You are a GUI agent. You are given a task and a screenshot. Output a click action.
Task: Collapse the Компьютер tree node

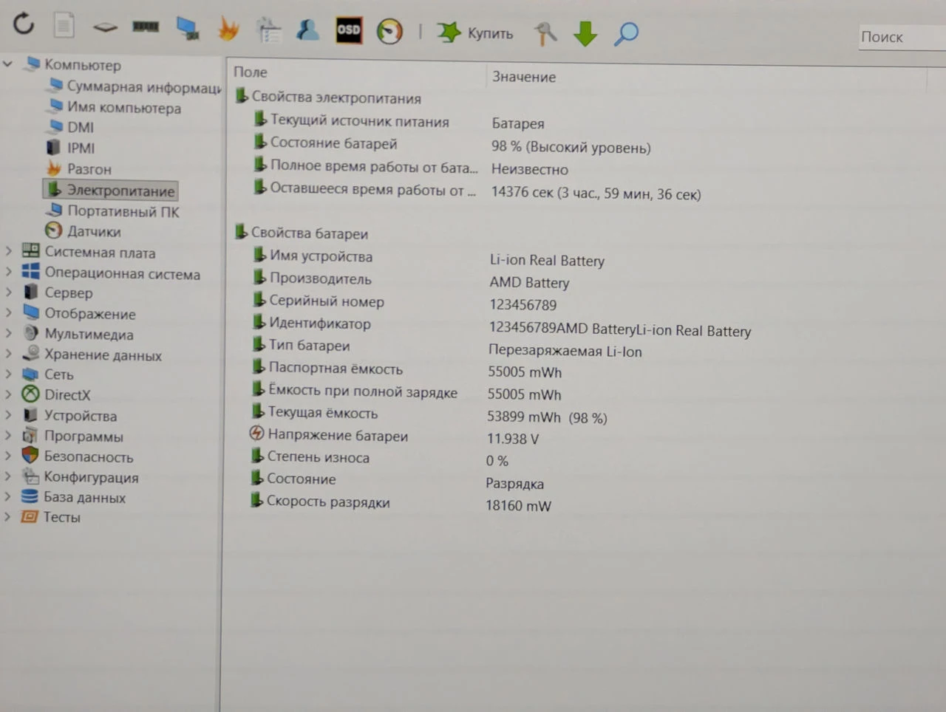click(8, 64)
